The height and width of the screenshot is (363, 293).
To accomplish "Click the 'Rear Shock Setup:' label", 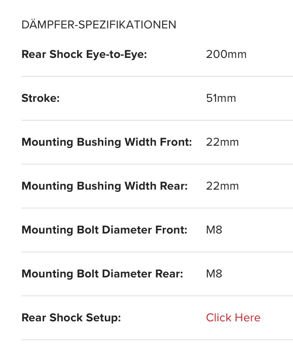I will click(71, 318).
